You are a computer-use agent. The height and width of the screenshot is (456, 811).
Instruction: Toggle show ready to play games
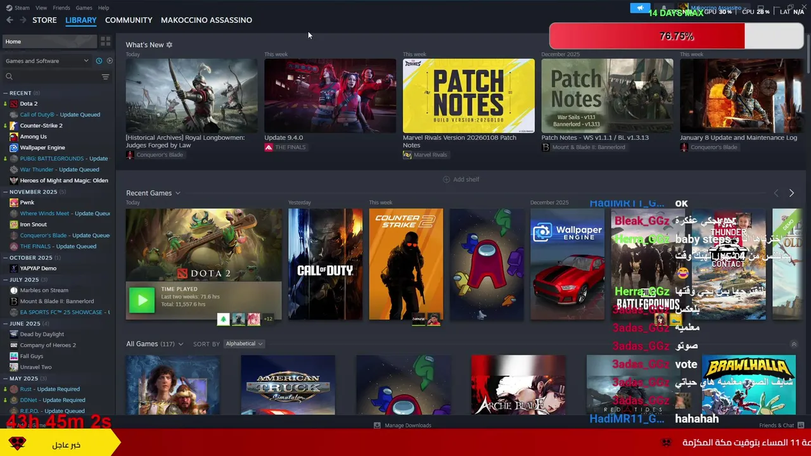pos(110,61)
